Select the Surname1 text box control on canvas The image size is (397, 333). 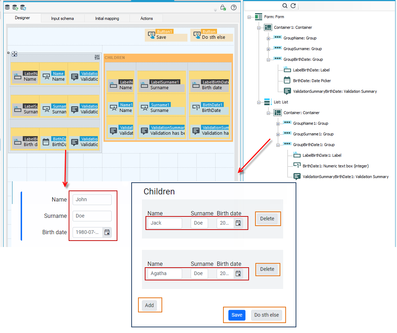pos(162,108)
